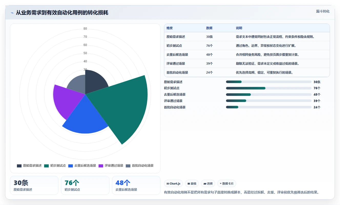
Task: Click the 维度 column header
Action: (170, 28)
